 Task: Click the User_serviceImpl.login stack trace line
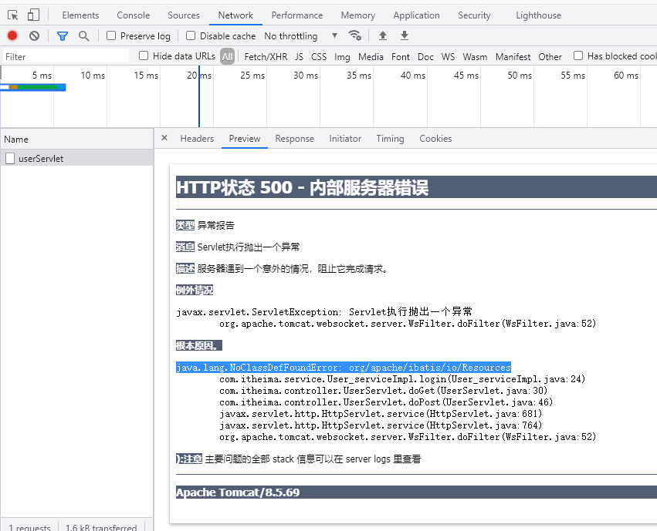pos(401,379)
